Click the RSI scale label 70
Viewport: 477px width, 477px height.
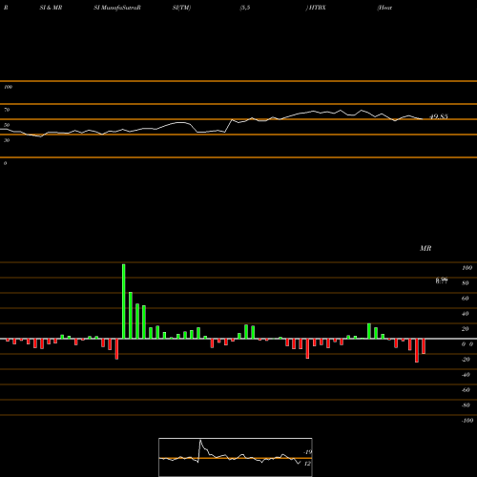click(7, 110)
